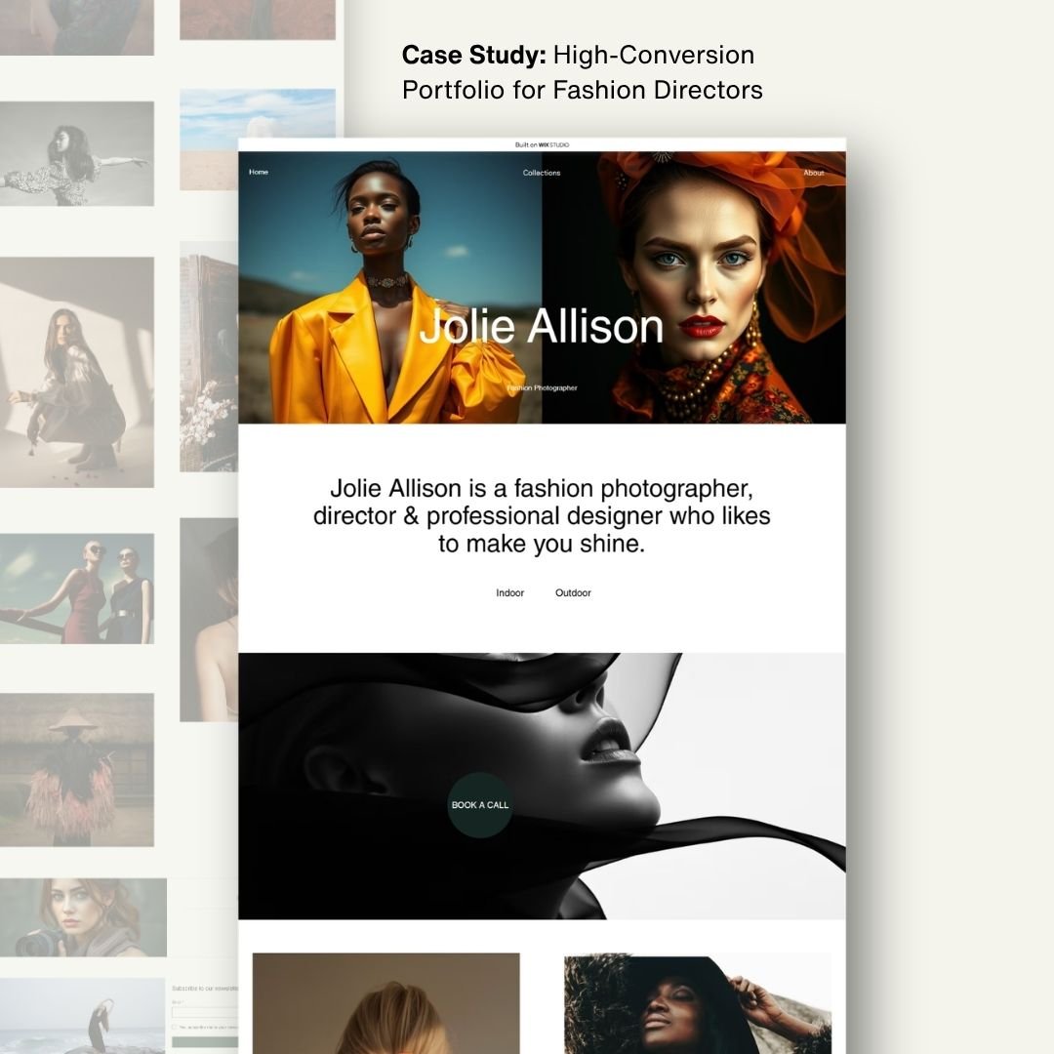Open the blonde hair portfolio thumbnail
The image size is (1054, 1054).
[x=385, y=1003]
